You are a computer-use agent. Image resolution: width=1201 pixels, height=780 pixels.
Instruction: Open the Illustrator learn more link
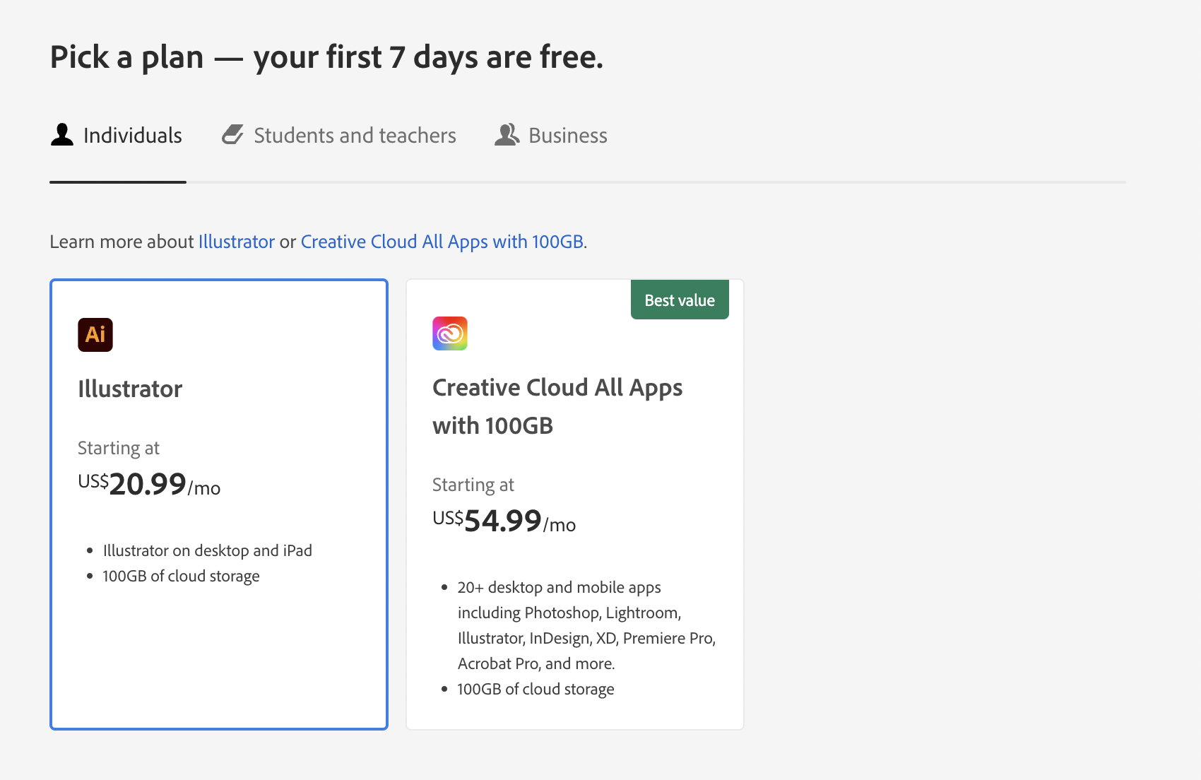pos(236,242)
